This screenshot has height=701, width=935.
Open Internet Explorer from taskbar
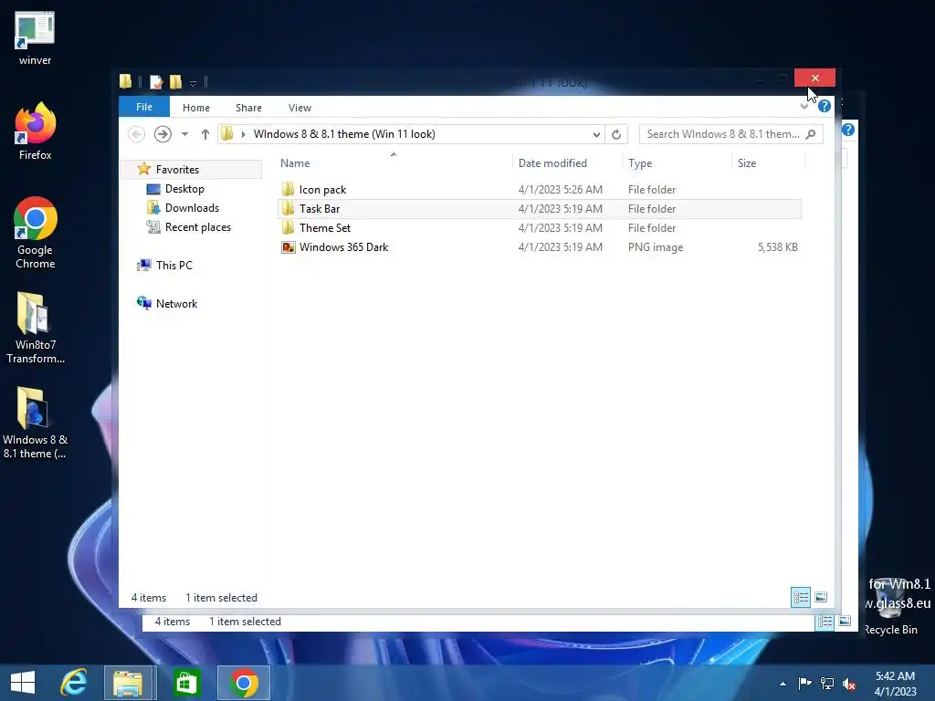[x=74, y=683]
